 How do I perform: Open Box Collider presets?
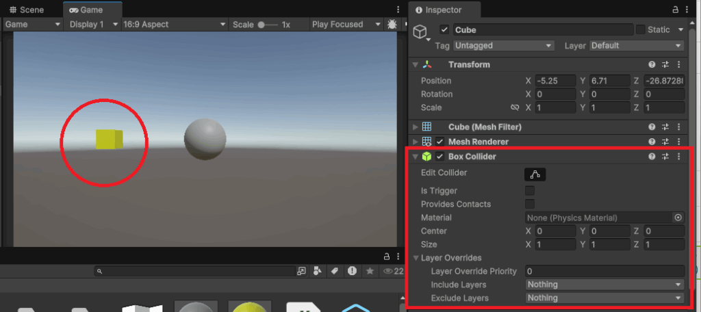(665, 157)
